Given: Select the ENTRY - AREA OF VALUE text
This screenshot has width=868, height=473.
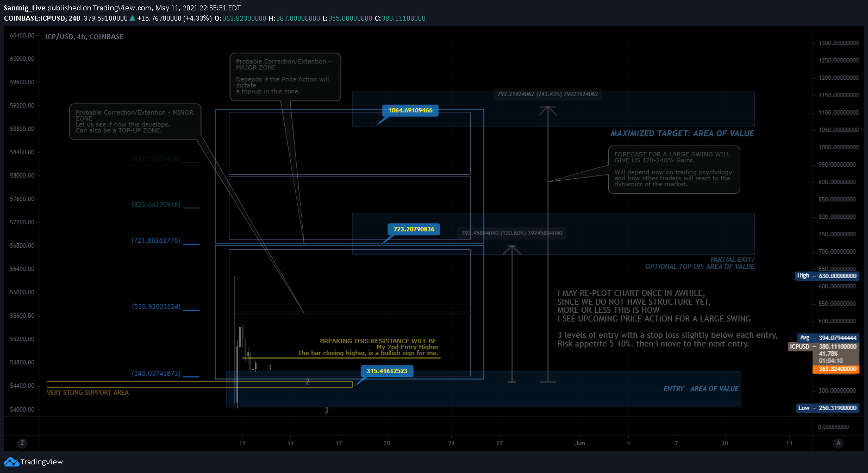Looking at the screenshot, I should [x=701, y=389].
